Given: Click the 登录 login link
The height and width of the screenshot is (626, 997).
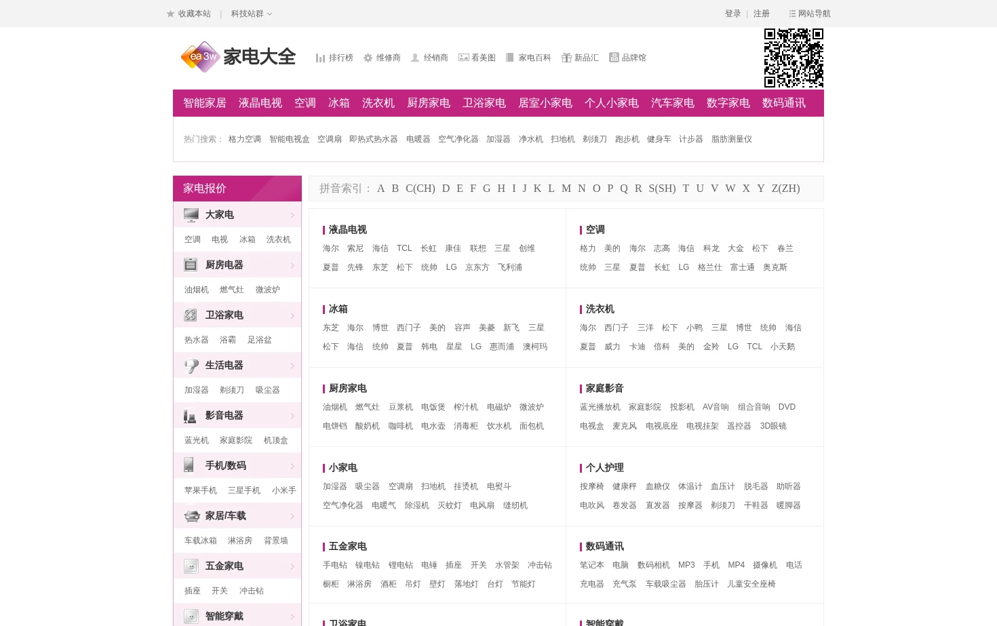Looking at the screenshot, I should (x=733, y=14).
